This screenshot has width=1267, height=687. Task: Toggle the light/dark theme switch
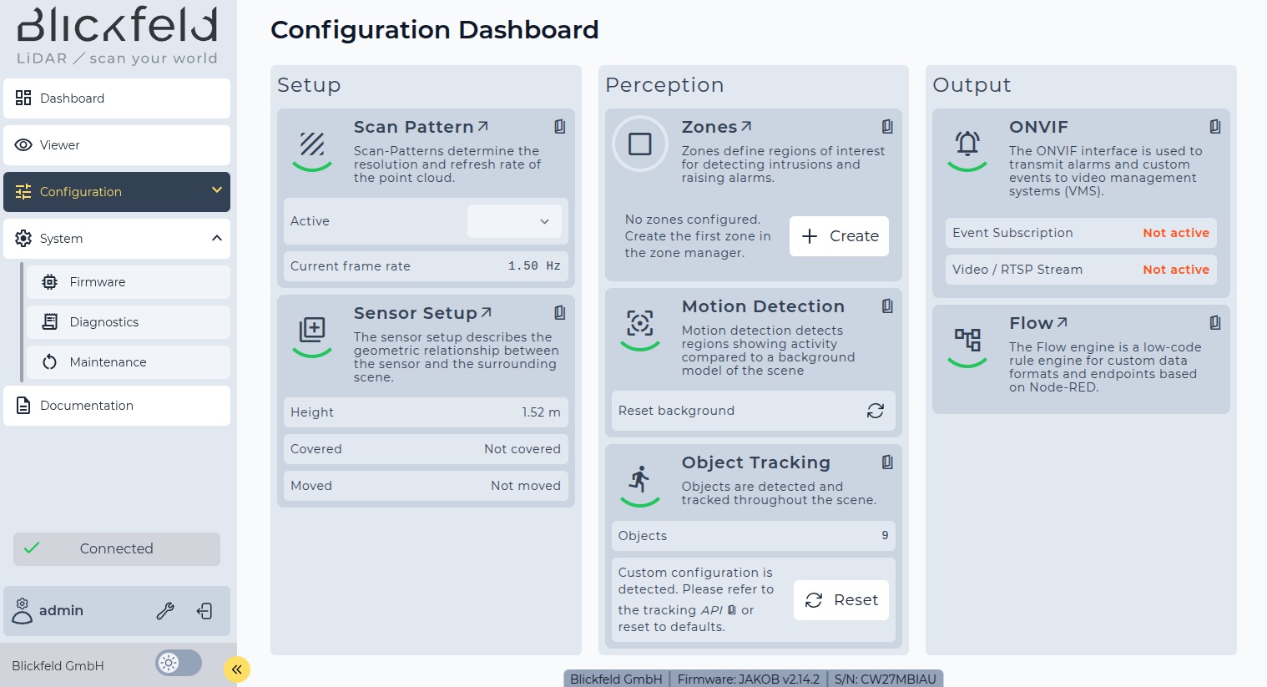point(179,663)
